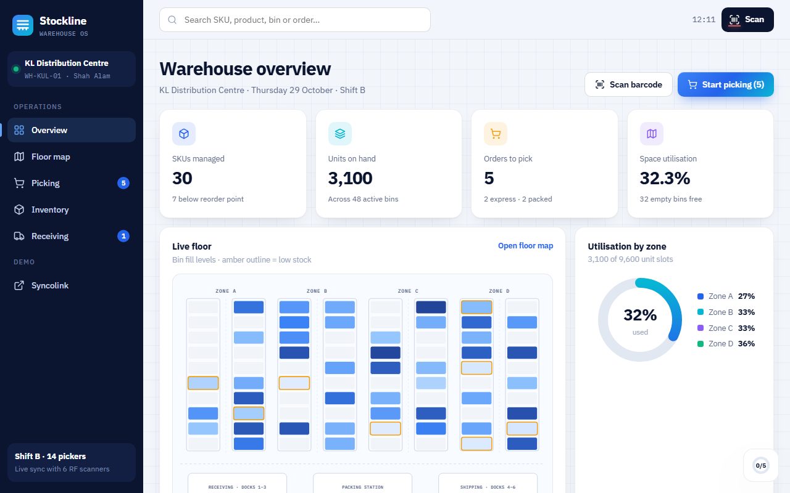Click the "Across 48 active bins" text
790x493 pixels.
pyautogui.click(x=364, y=199)
